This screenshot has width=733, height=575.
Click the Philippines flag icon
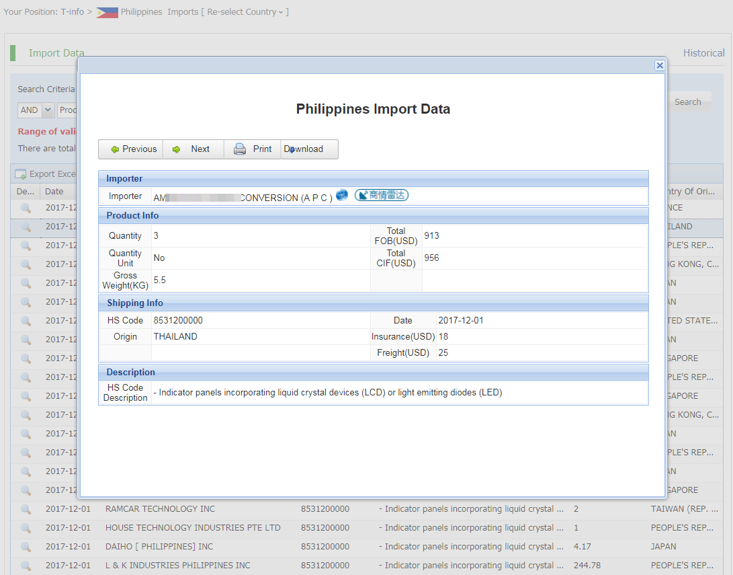pyautogui.click(x=107, y=12)
